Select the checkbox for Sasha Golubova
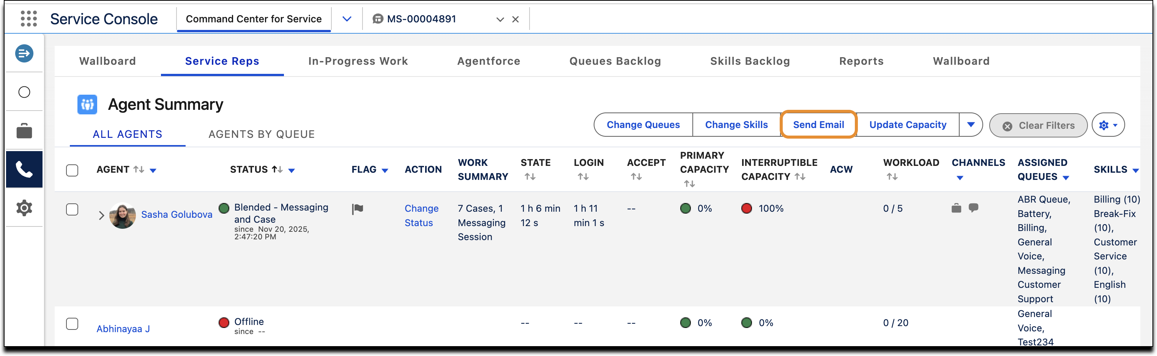 click(72, 209)
